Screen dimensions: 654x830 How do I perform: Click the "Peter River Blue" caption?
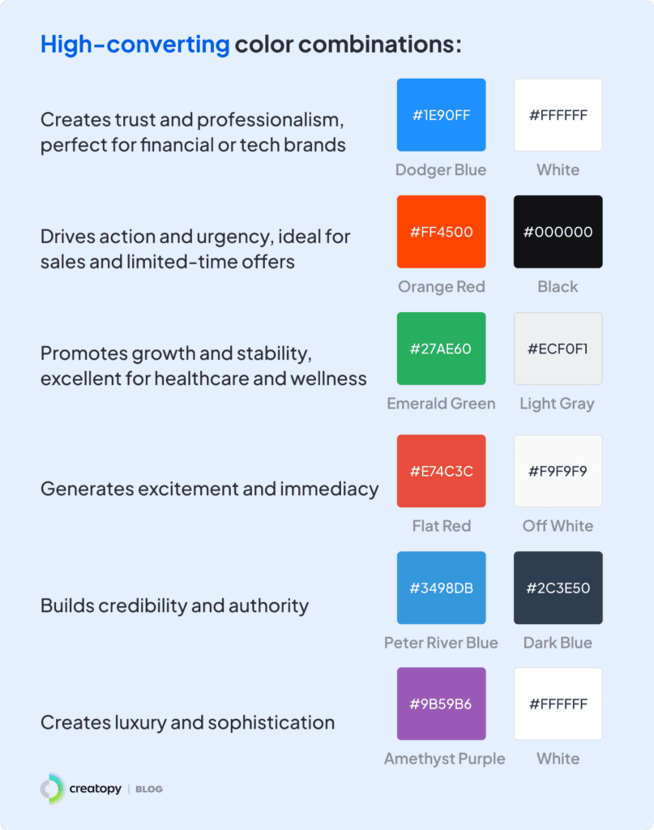441,643
